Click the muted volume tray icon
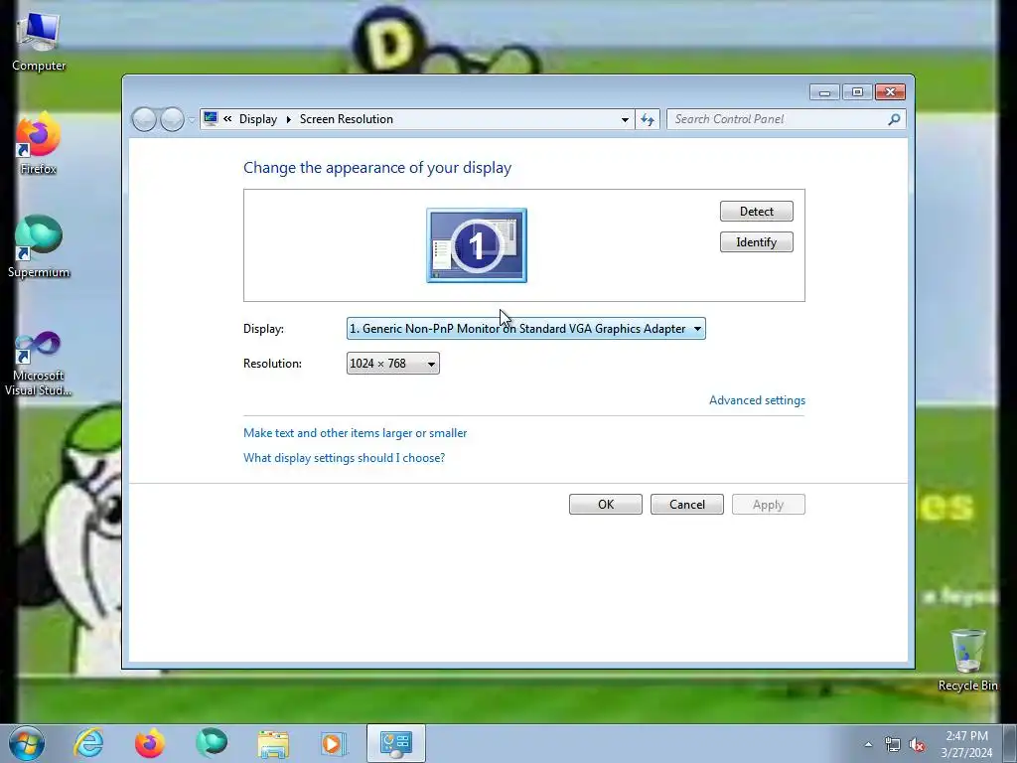This screenshot has width=1017, height=763. pyautogui.click(x=917, y=744)
